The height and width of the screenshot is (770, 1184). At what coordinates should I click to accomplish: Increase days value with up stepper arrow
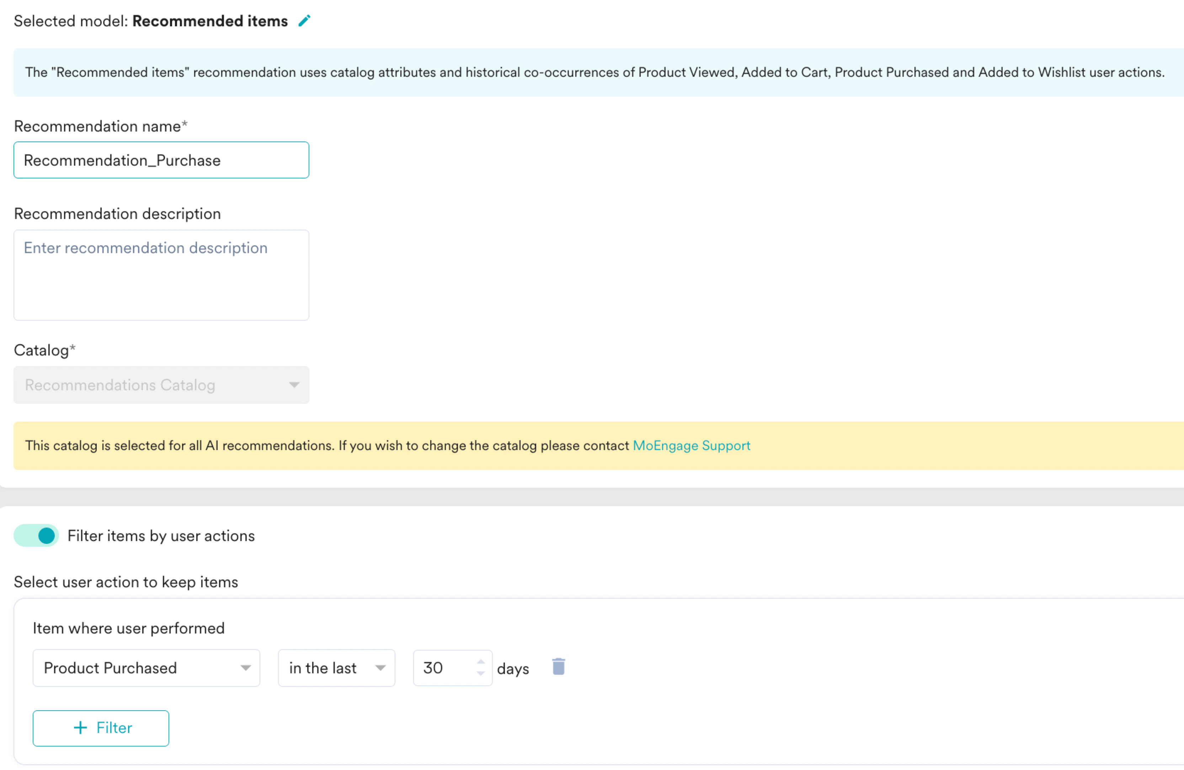[x=480, y=662]
